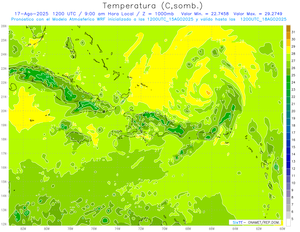Pick the purple legend swatch between 9 and 10
The image size is (300, 232).
[288, 186]
